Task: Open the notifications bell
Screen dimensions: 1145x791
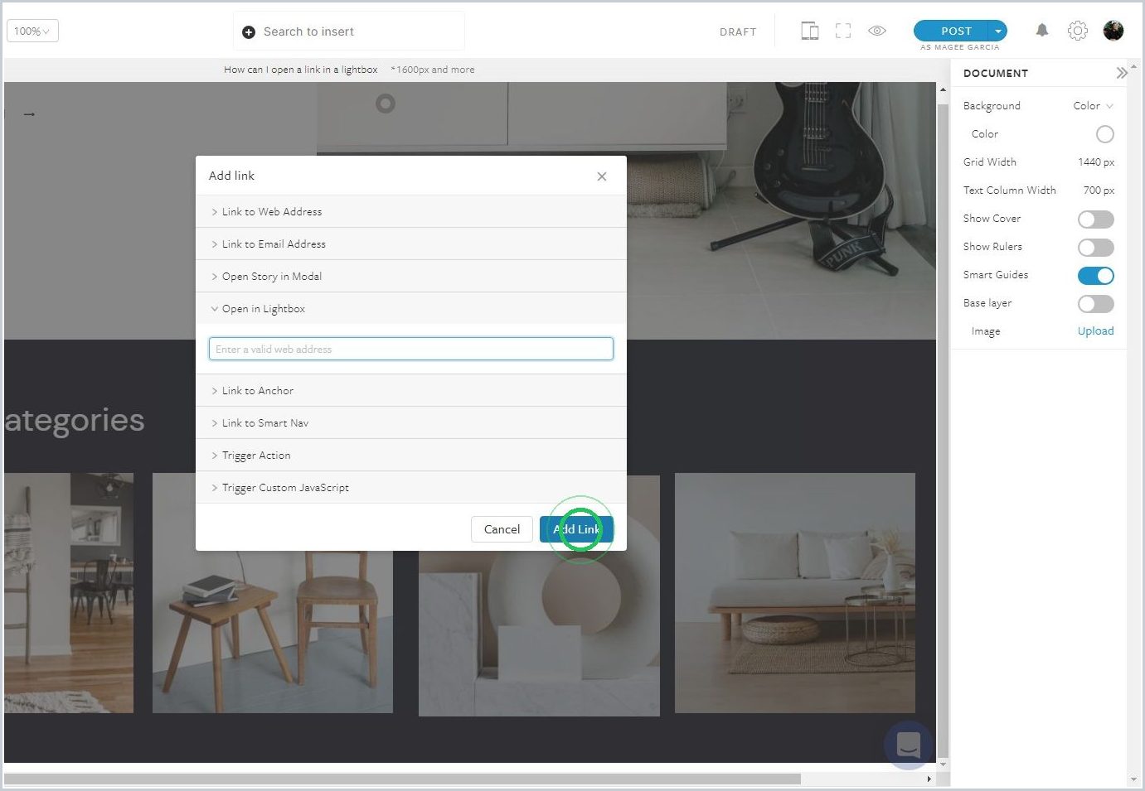Action: tap(1042, 31)
